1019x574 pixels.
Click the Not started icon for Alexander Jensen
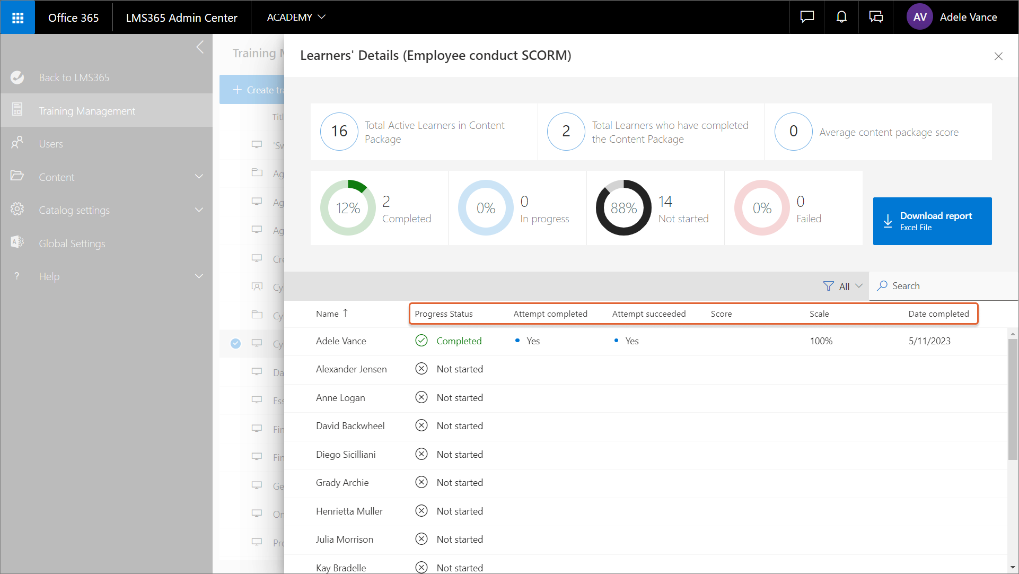[x=421, y=369]
